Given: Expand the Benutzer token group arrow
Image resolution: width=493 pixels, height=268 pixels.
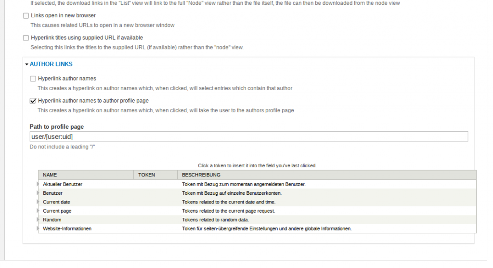Looking at the screenshot, I should click(39, 193).
